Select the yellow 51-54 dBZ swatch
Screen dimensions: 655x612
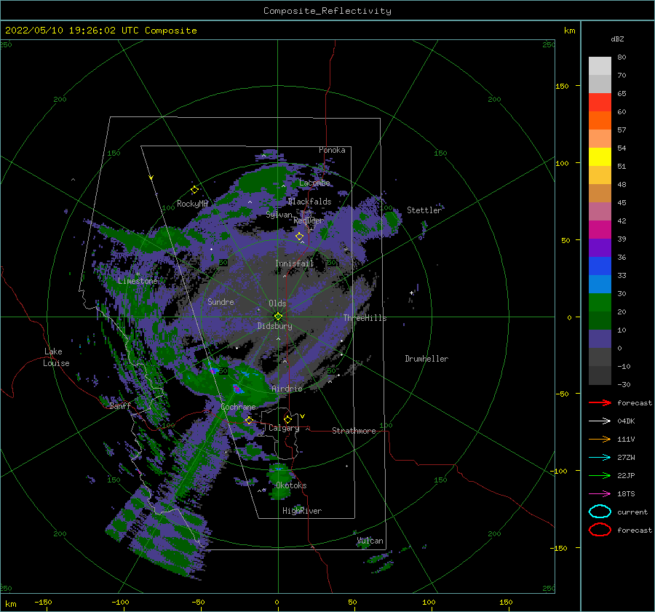600,157
